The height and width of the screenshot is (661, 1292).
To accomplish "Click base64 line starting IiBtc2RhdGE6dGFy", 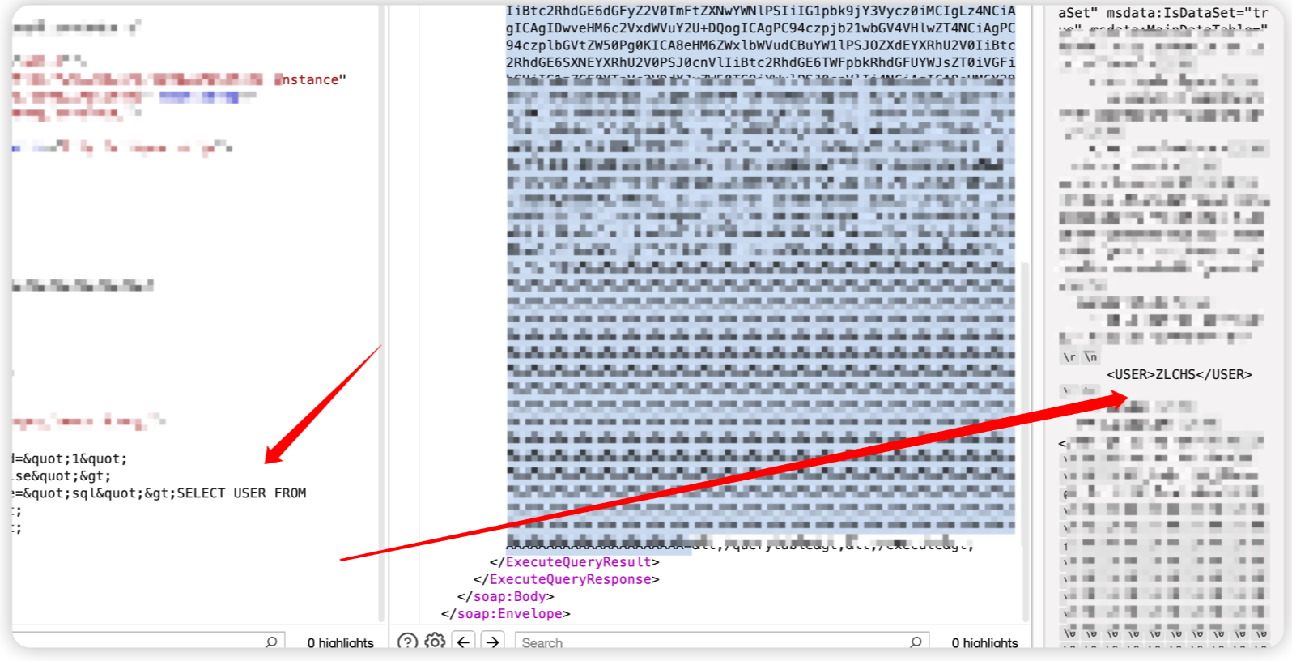I will point(760,11).
